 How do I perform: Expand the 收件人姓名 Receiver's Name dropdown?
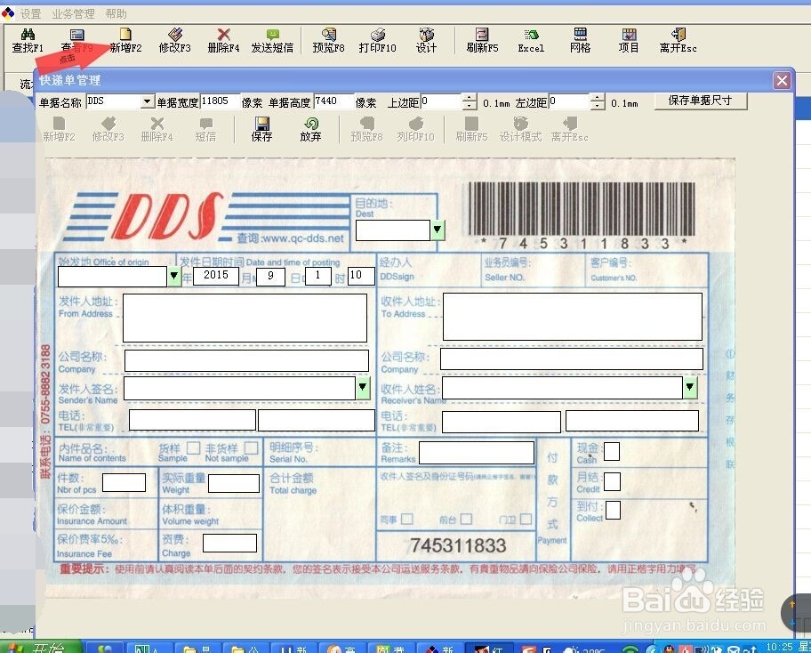(690, 387)
